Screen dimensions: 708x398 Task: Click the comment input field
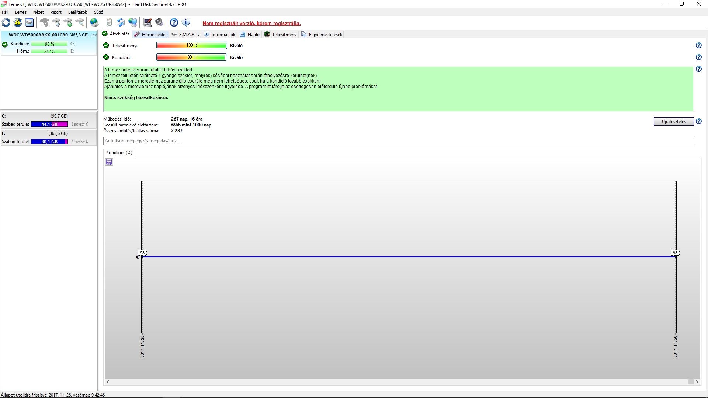(x=398, y=141)
